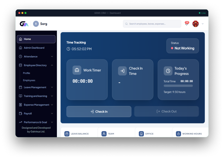
Task: Click the Leave Balance calendar icon
Action: tap(67, 134)
